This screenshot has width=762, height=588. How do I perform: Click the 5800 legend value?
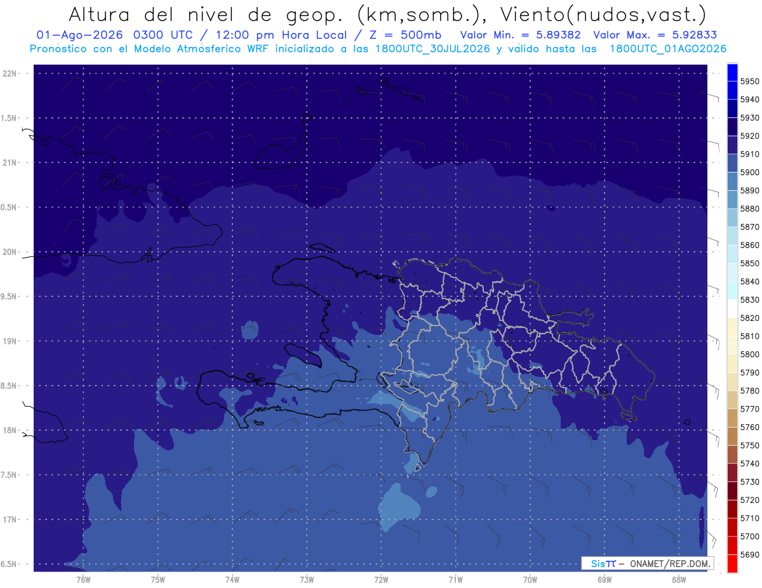750,354
